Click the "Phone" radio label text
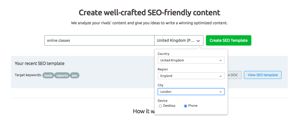Viewport: 296px width, 122px height. 193,106
